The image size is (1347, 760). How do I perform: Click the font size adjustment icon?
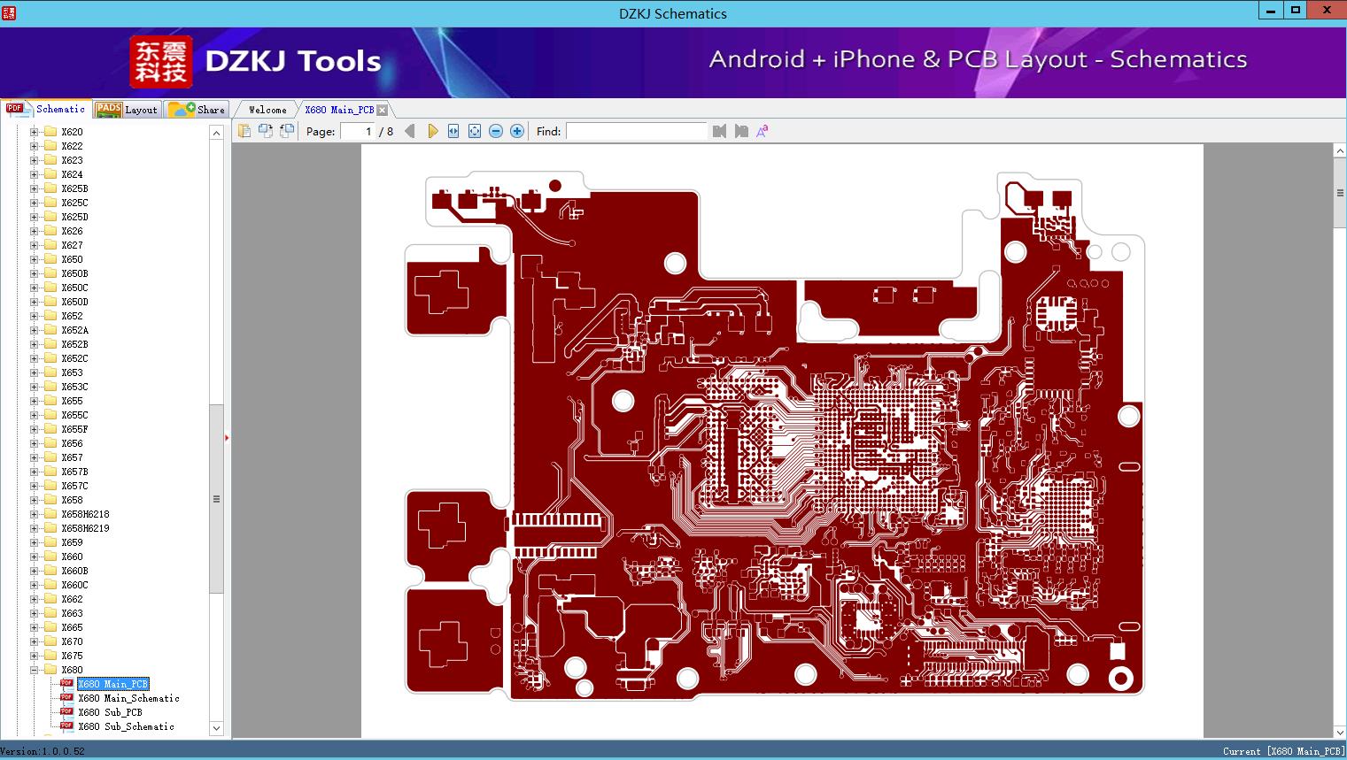coord(762,130)
